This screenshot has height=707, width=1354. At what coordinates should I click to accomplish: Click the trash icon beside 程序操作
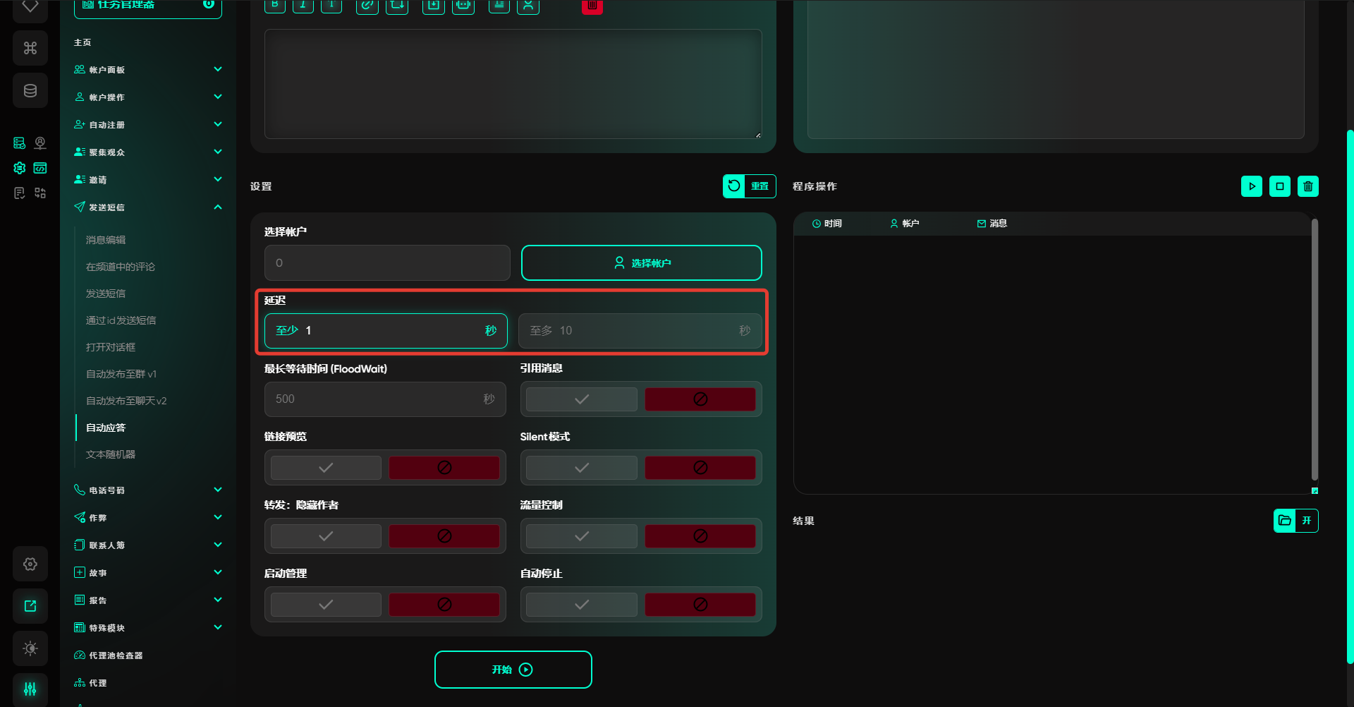click(x=1307, y=186)
